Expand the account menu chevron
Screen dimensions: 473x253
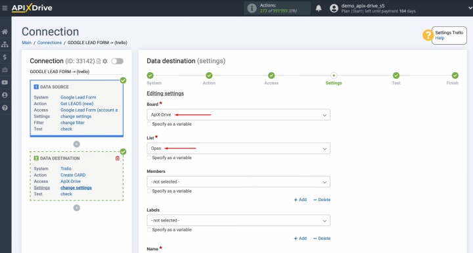click(x=470, y=8)
